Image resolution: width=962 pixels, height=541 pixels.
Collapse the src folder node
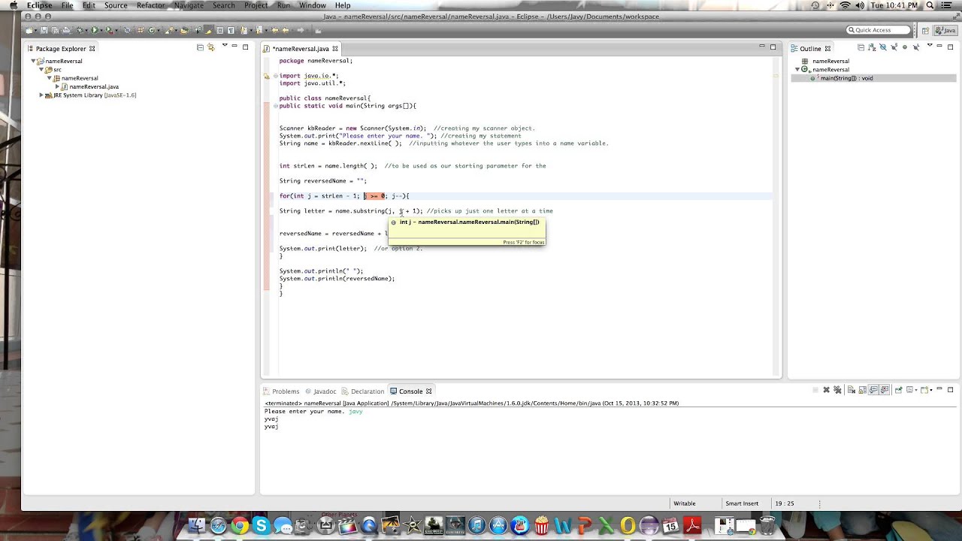(41, 69)
